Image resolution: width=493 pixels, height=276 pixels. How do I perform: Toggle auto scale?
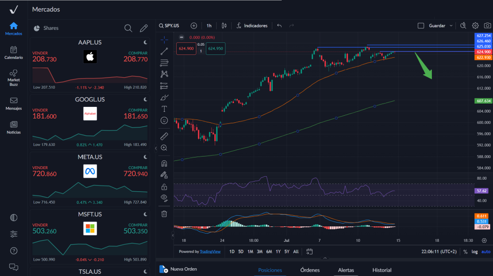pyautogui.click(x=486, y=252)
